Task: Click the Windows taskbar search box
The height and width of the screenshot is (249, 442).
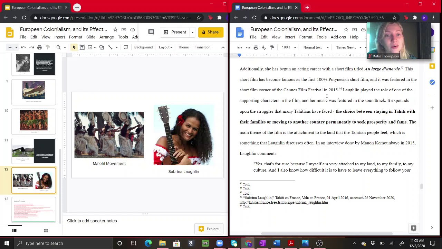Action: (x=64, y=243)
